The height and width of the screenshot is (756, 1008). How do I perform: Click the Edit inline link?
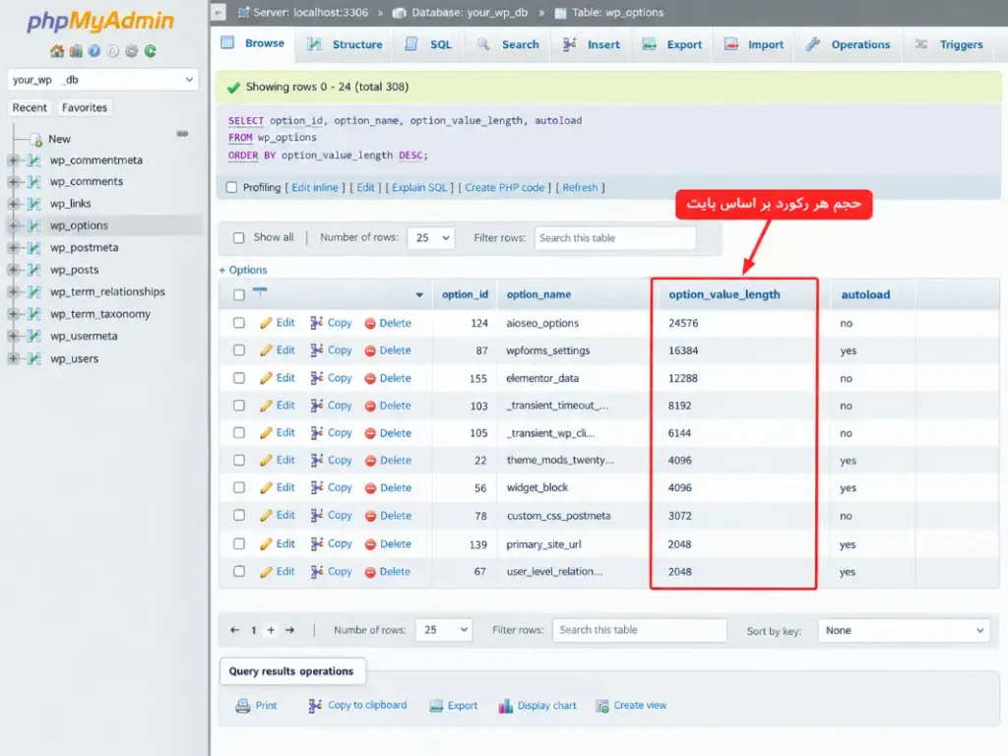tap(315, 188)
